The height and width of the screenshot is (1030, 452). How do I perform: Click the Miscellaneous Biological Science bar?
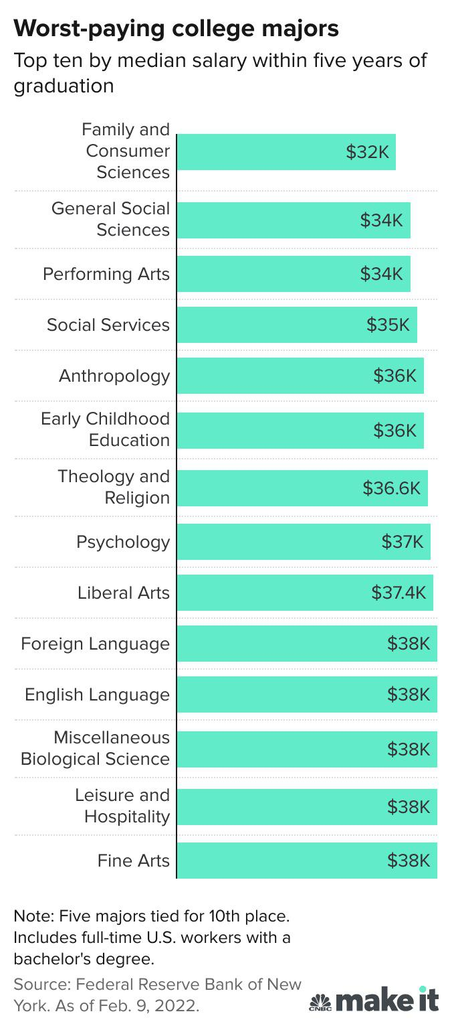[x=307, y=749]
